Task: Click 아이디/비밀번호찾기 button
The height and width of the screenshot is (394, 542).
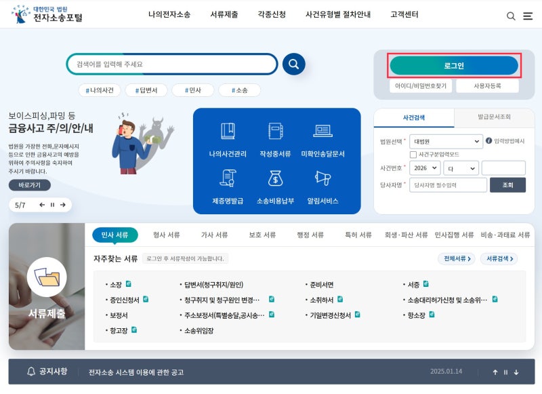Action: [x=421, y=86]
